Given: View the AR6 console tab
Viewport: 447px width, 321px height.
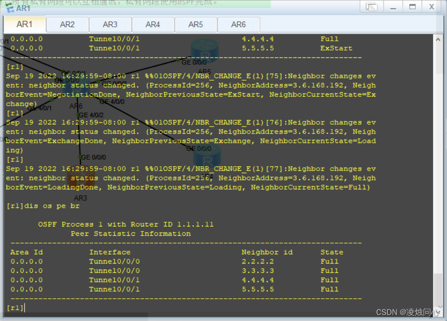Looking at the screenshot, I should point(239,24).
